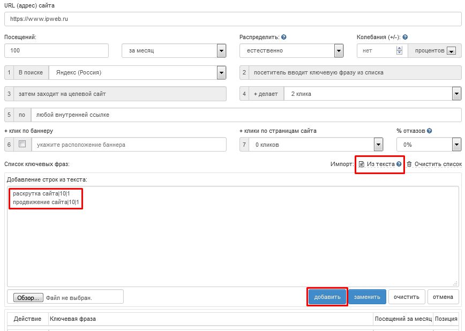Screen dimensions: 465x331
Task: Open the Яндекс (Россия) search engine dropdown
Action: tap(221, 72)
